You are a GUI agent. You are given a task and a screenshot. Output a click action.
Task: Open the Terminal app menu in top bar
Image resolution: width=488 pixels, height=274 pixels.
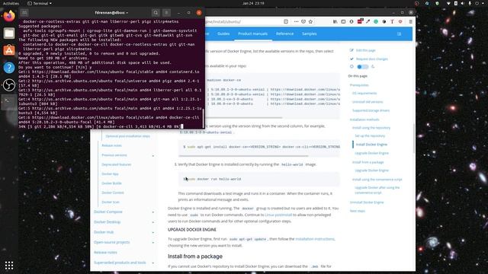[40, 3]
